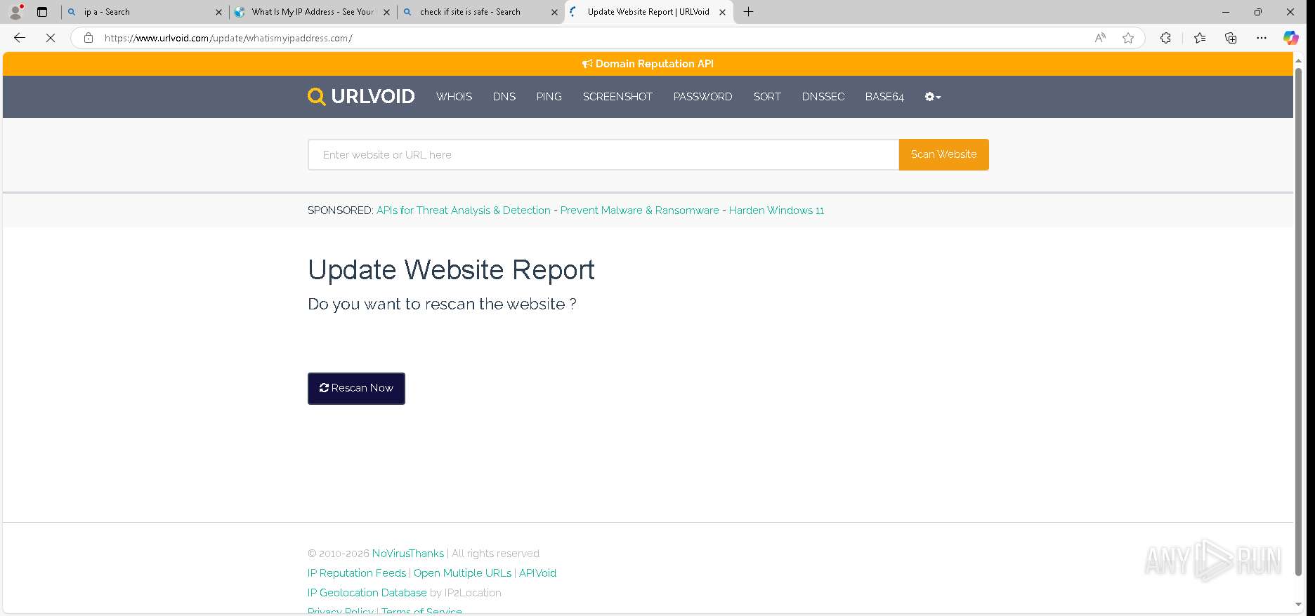Screen dimensions: 1315x616
Task: Close the 'Update Website Report' tab
Action: pyautogui.click(x=722, y=12)
